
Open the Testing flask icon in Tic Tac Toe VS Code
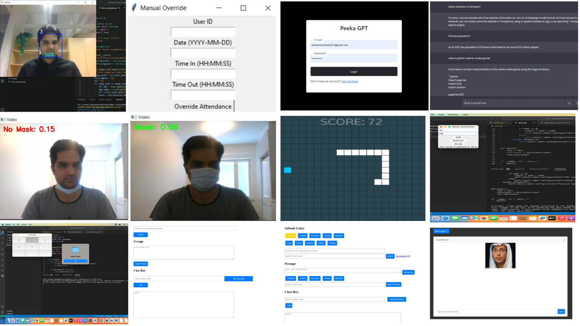coord(2,265)
